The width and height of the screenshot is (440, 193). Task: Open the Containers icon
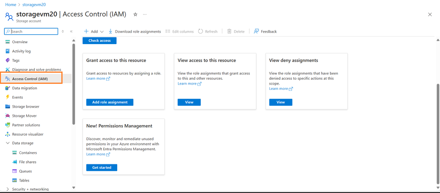click(15, 152)
